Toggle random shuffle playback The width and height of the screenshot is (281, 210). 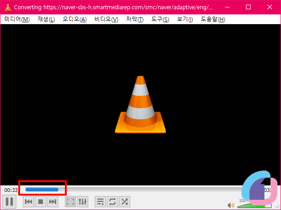point(125,202)
